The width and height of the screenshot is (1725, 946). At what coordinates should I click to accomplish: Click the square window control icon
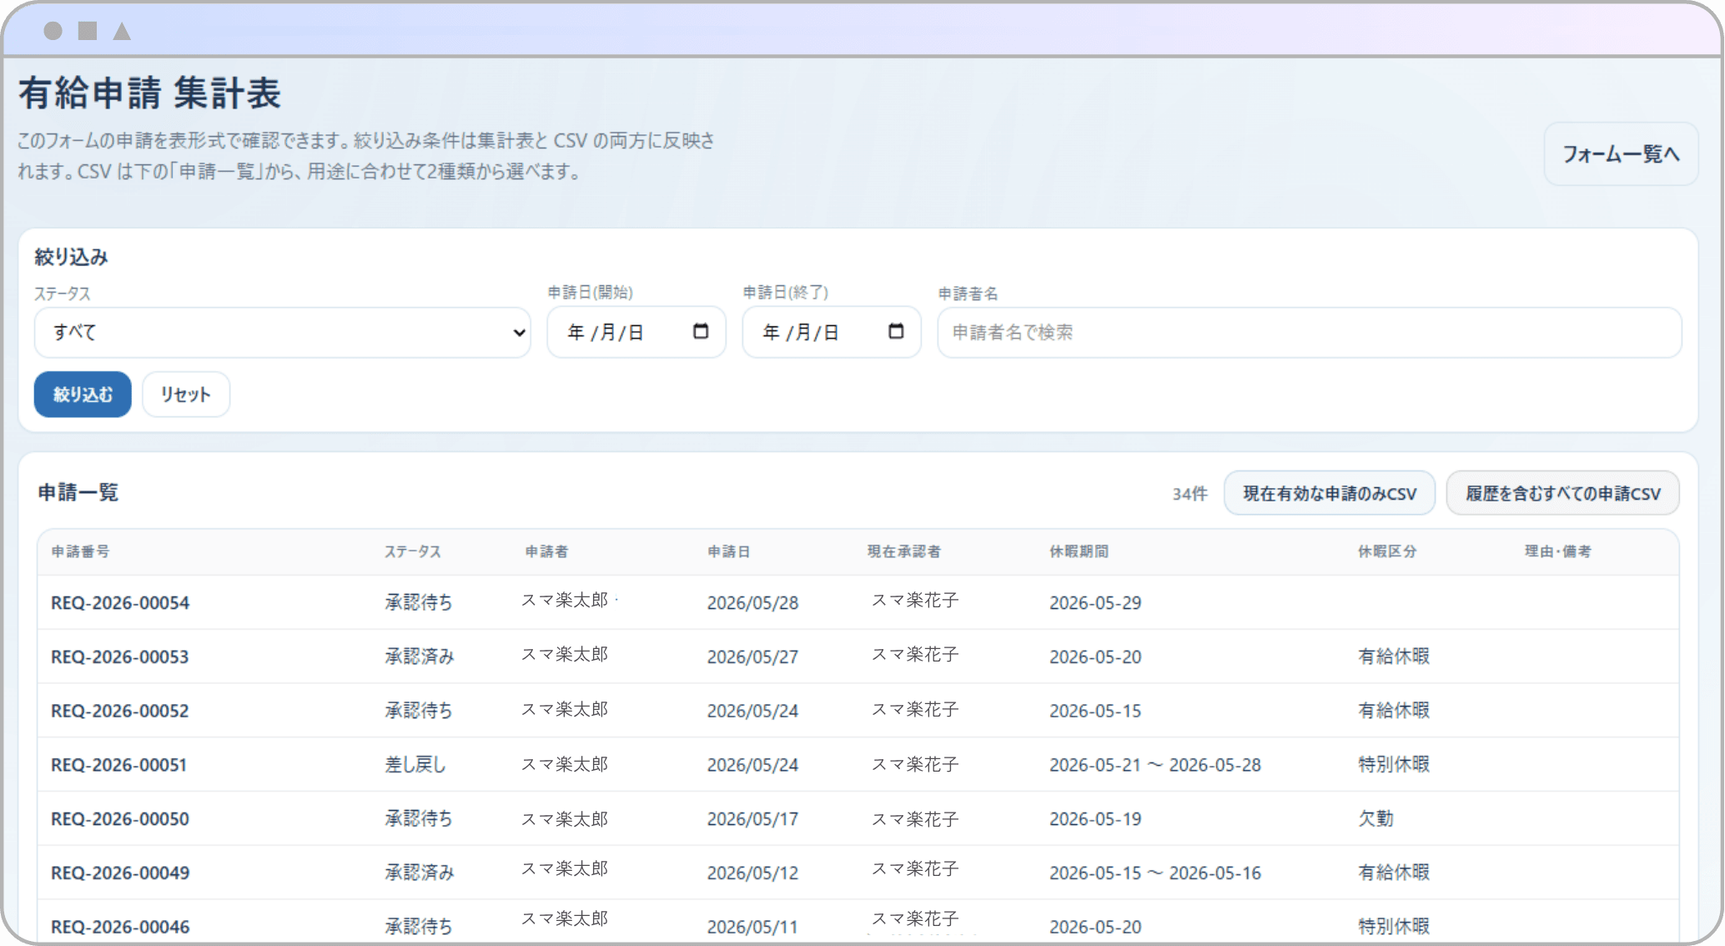tap(88, 31)
